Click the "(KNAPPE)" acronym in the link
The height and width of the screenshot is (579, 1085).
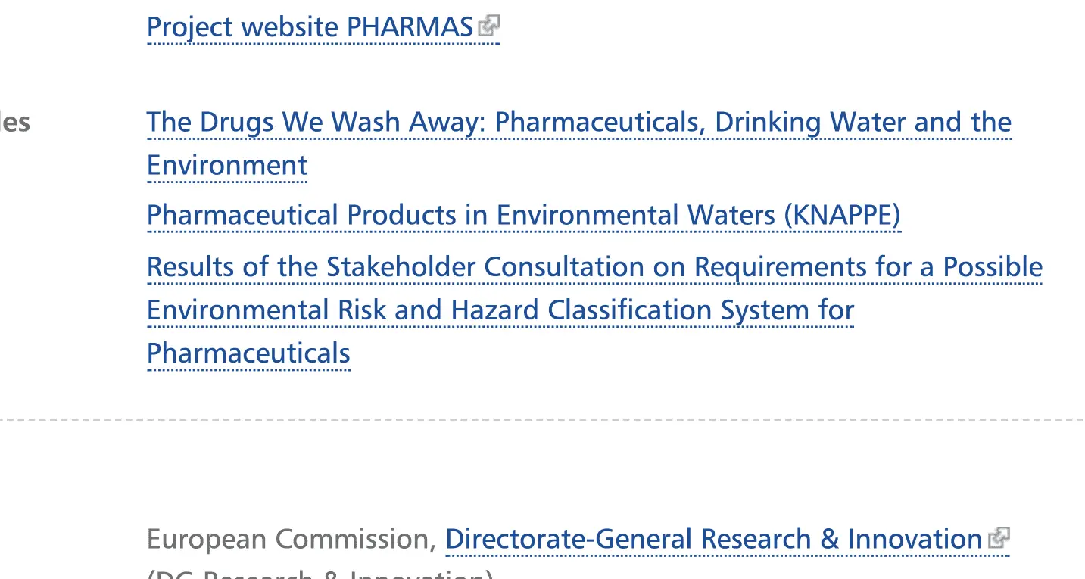[843, 216]
